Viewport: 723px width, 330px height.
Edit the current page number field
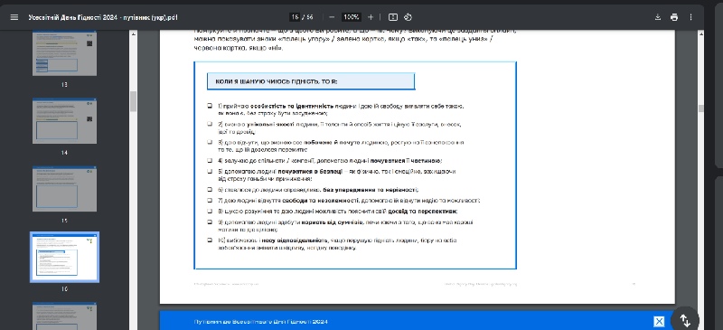[295, 17]
